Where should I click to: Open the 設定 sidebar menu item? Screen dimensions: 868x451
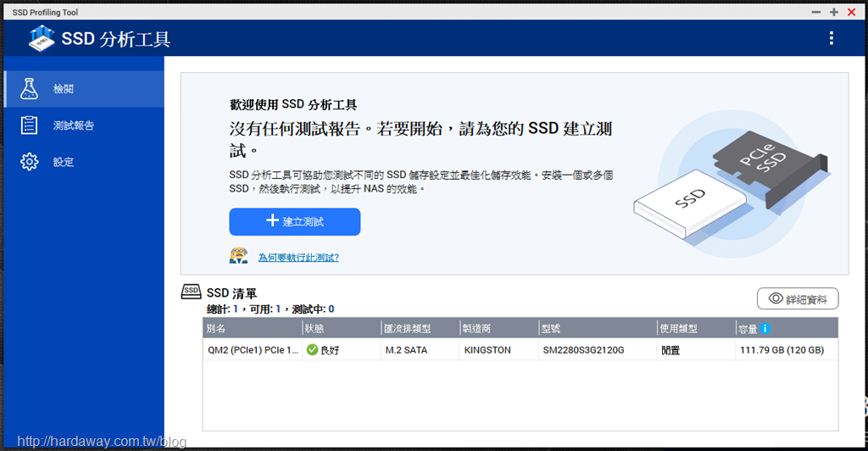tap(84, 162)
